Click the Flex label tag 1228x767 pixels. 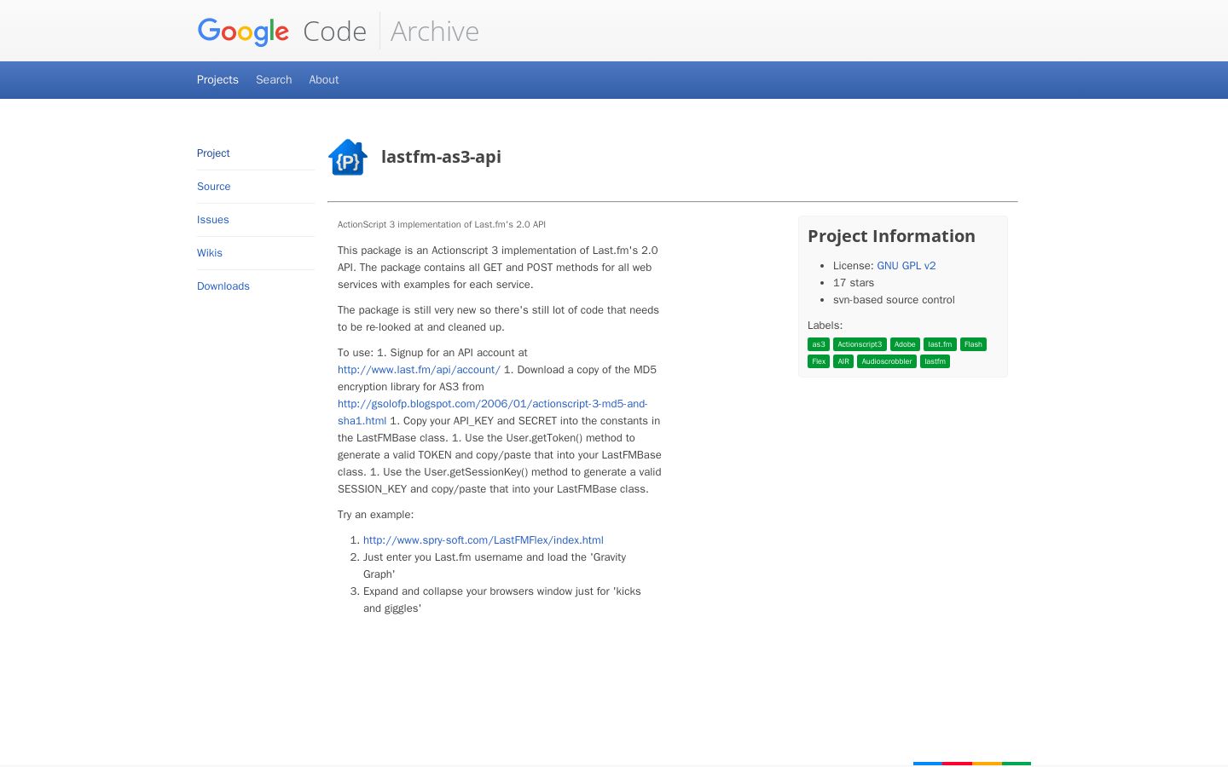(x=819, y=361)
